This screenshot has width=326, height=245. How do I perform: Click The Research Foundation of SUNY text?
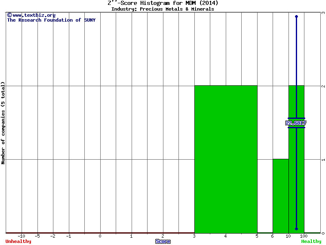click(x=51, y=20)
